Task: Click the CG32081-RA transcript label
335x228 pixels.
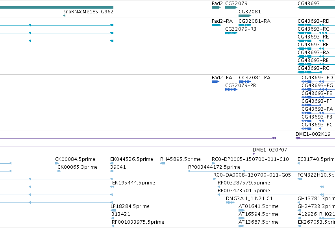Action: 254,21
